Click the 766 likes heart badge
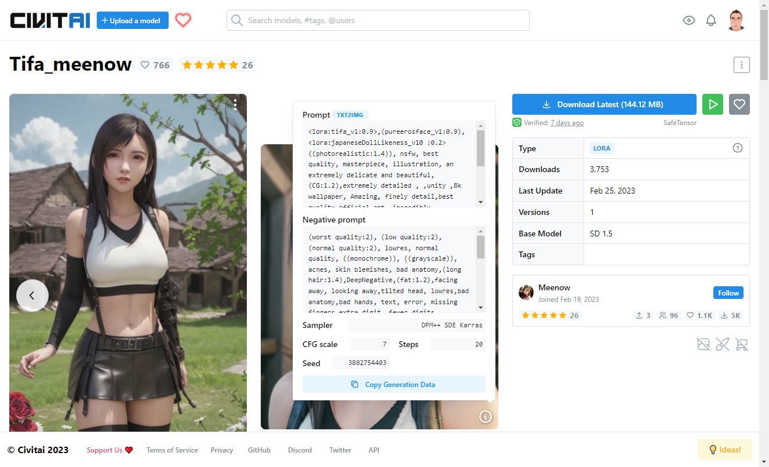The width and height of the screenshot is (769, 467). tap(155, 65)
